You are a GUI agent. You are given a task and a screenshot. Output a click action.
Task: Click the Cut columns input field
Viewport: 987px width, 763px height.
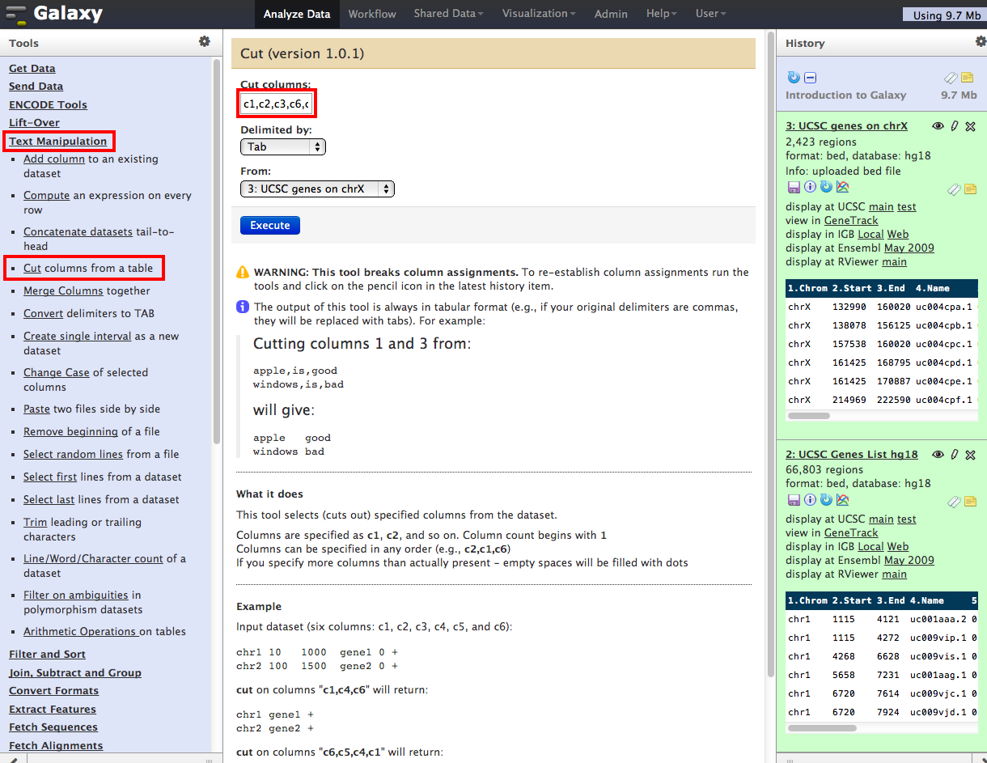point(276,104)
